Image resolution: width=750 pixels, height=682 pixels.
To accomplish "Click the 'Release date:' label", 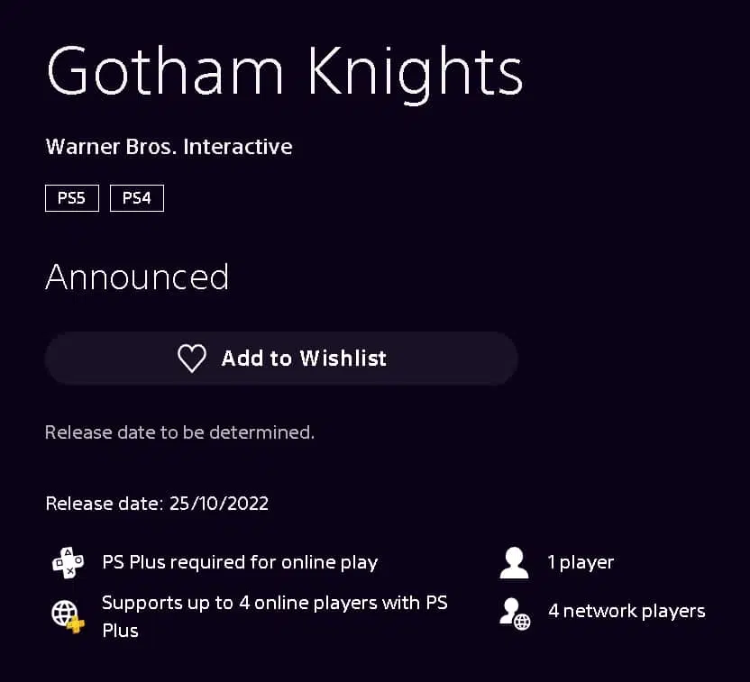I will pos(105,504).
